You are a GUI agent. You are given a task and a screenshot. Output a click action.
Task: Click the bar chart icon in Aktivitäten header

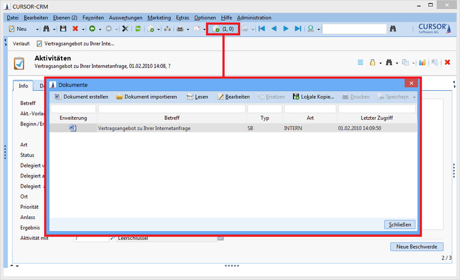421,63
